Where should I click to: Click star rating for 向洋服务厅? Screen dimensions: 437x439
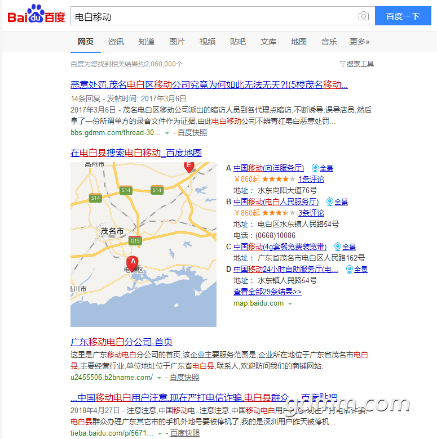[x=278, y=179]
